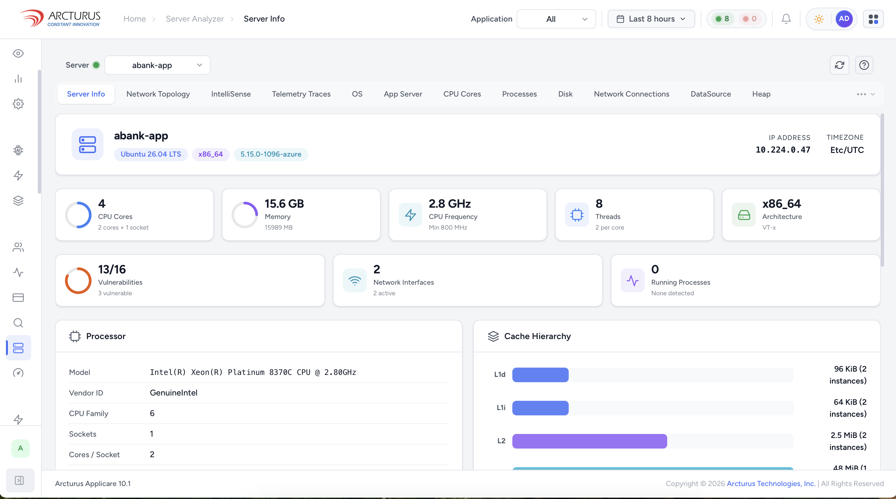Viewport: 896px width, 499px height.
Task: Open the AI chip icon in sidebar
Action: click(18, 150)
